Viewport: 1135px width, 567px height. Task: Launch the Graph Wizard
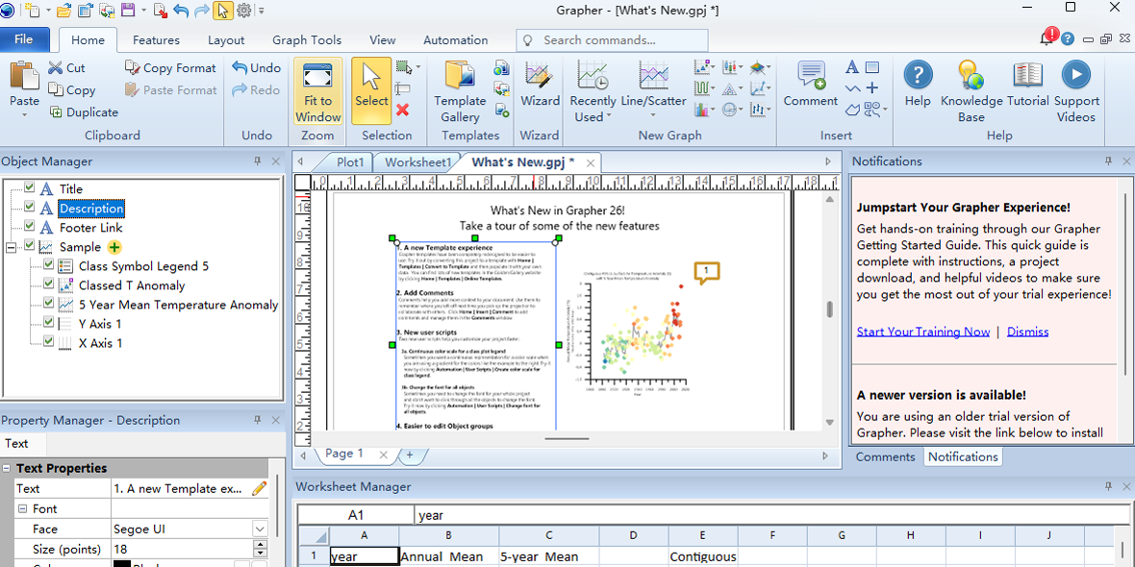(x=540, y=85)
